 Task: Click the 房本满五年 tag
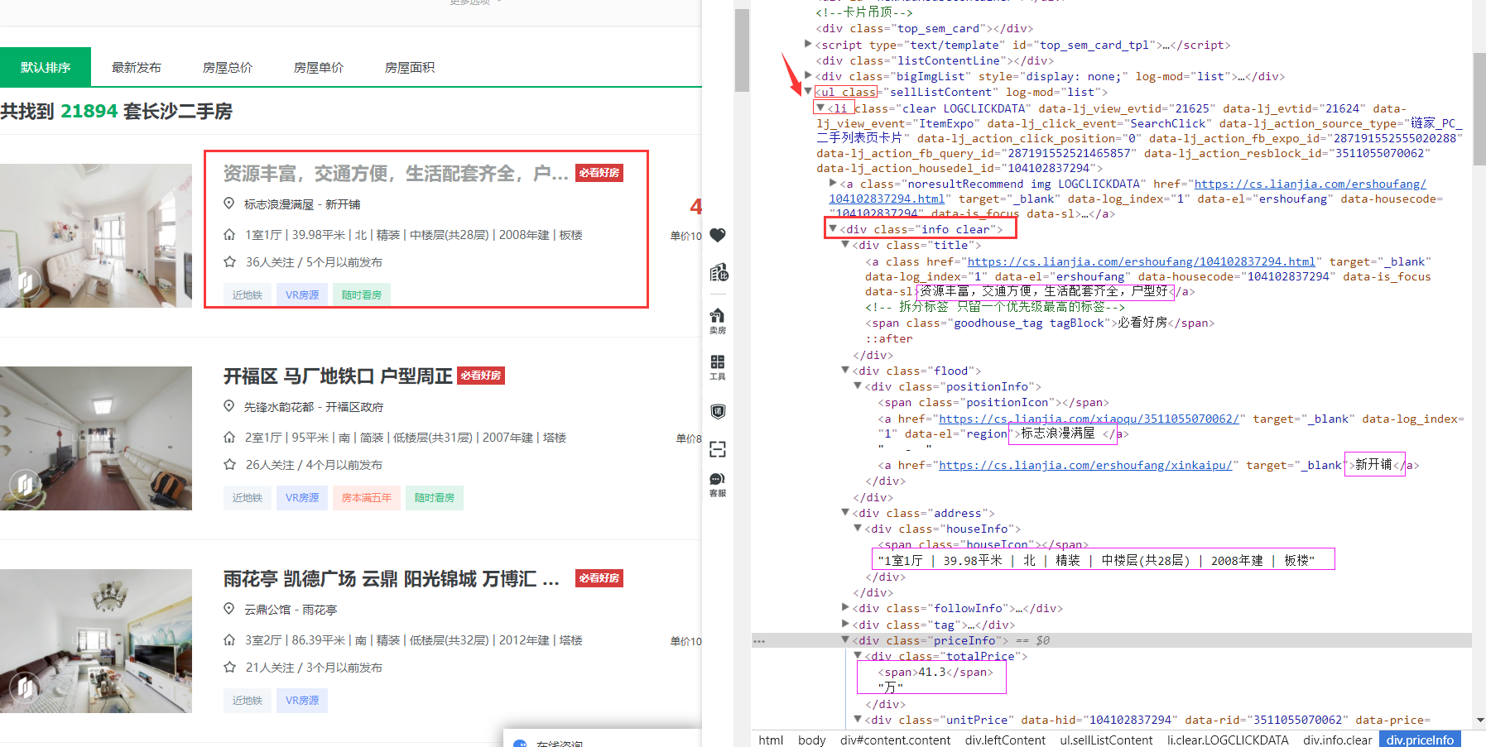coord(367,498)
